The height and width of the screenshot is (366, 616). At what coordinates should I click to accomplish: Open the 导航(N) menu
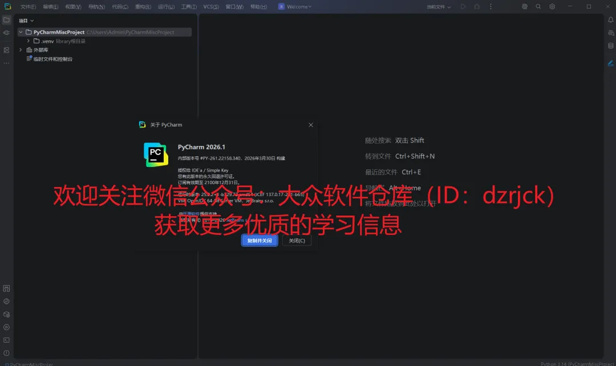96,7
